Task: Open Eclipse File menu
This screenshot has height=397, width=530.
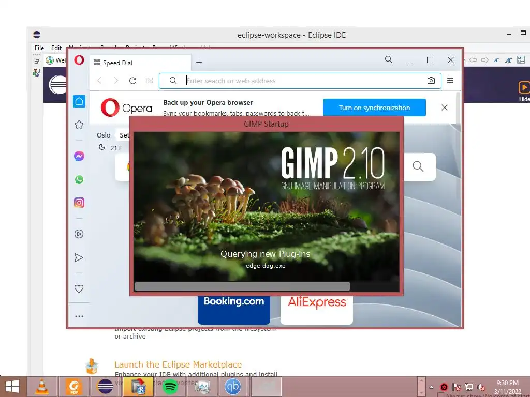Action: tap(39, 48)
